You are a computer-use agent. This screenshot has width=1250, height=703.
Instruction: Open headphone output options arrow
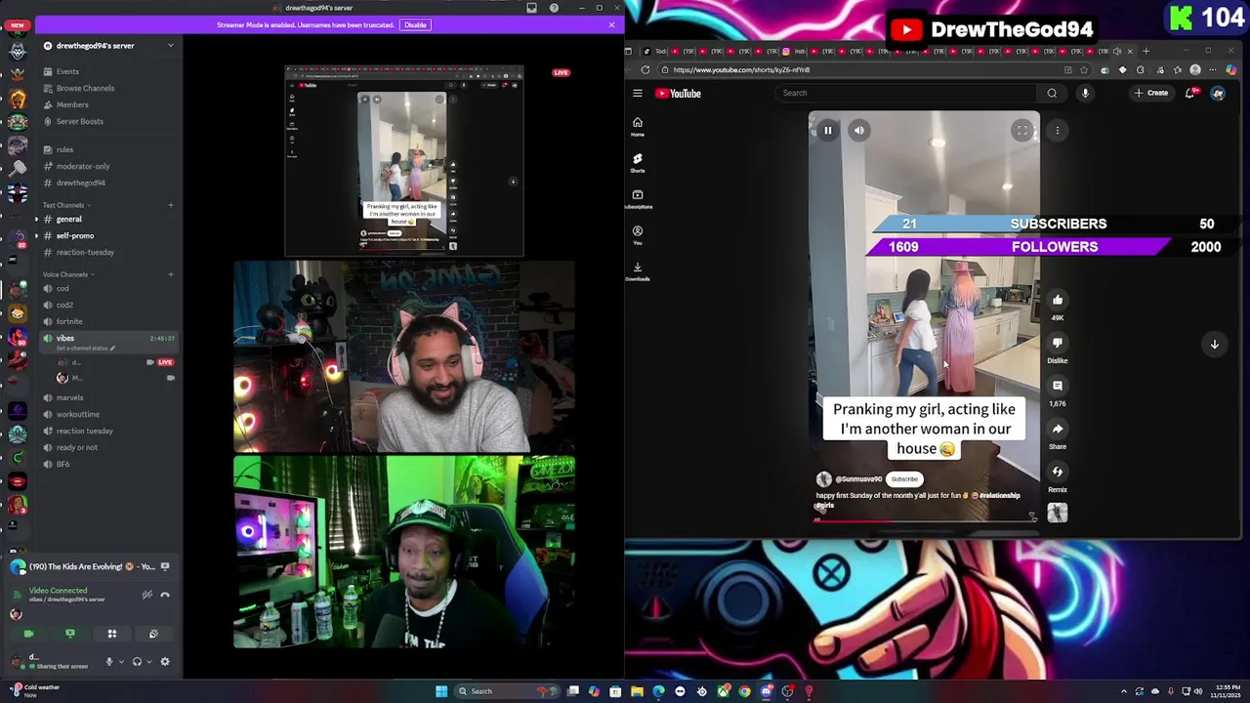point(148,661)
